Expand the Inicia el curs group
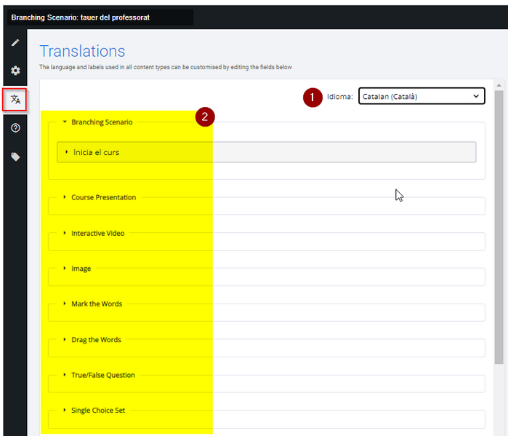 [266, 152]
